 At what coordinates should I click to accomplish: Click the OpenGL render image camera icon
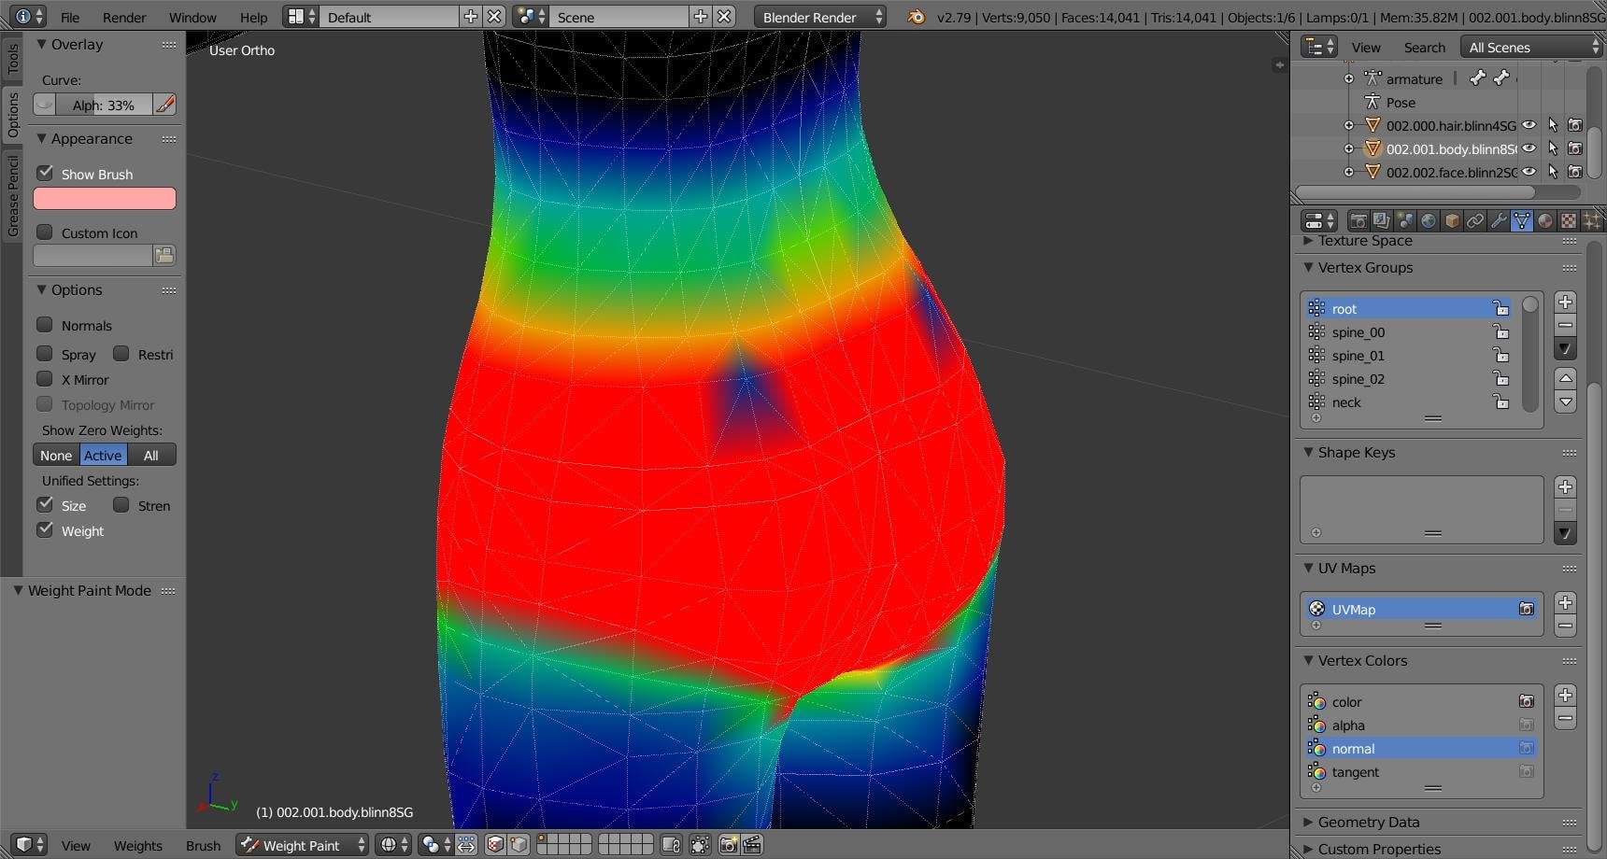[729, 845]
